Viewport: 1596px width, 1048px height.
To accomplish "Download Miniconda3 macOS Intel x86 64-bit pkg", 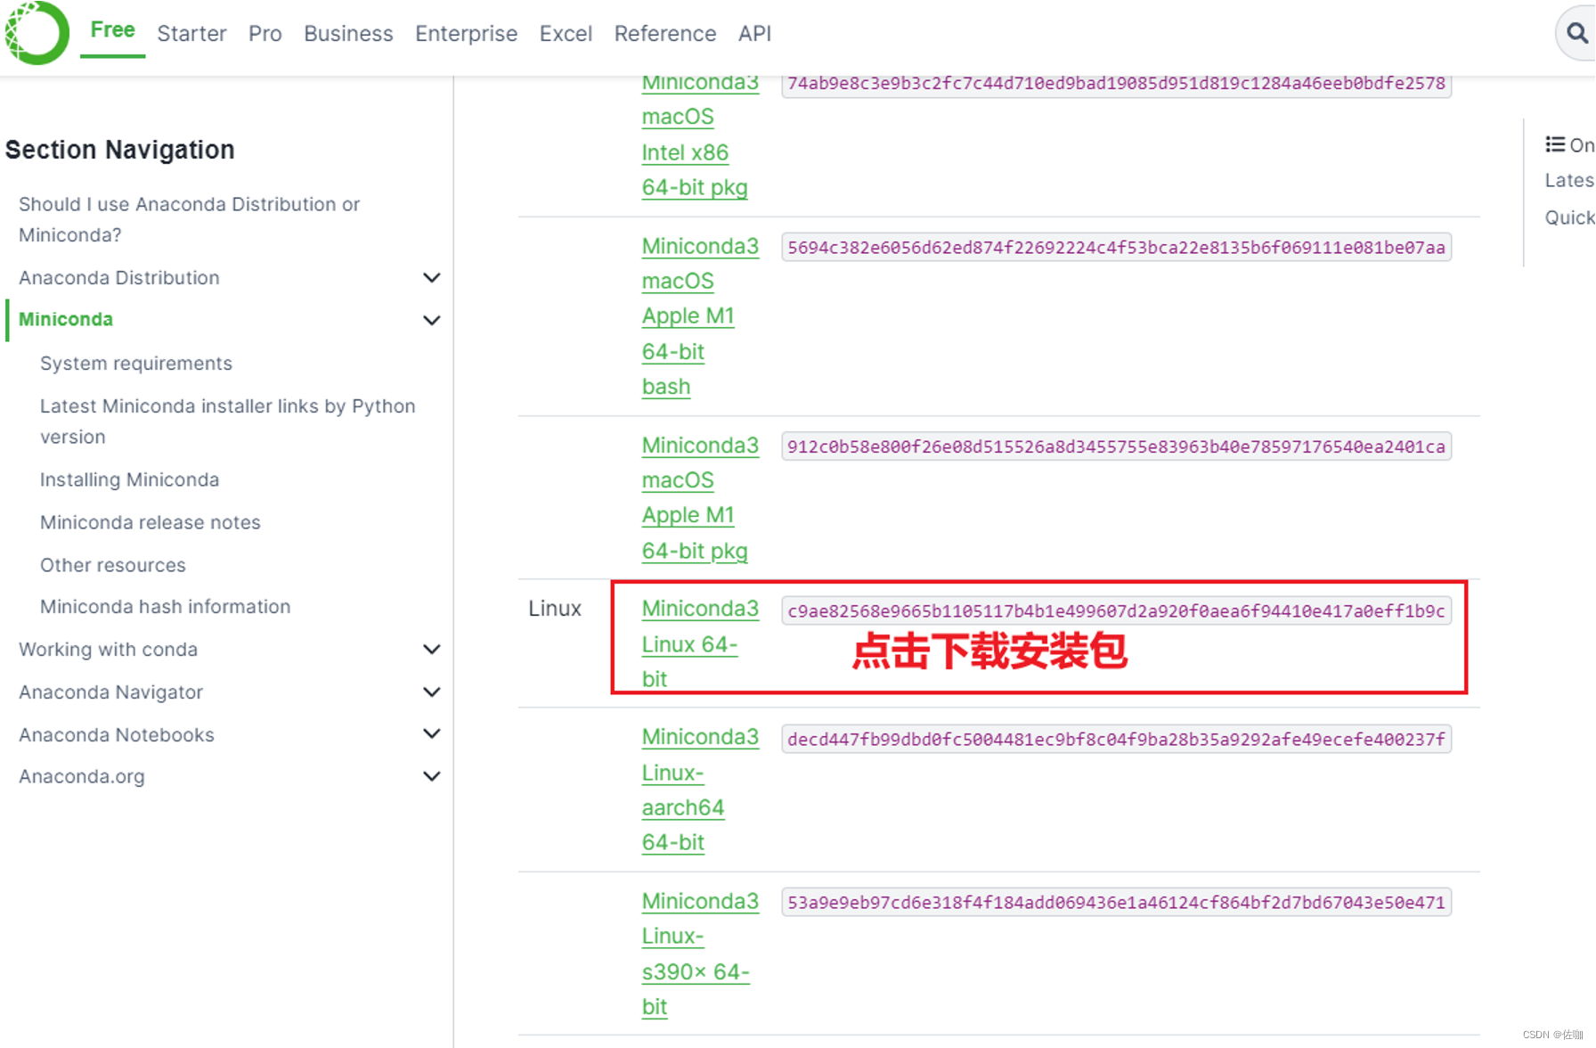I will click(x=700, y=135).
